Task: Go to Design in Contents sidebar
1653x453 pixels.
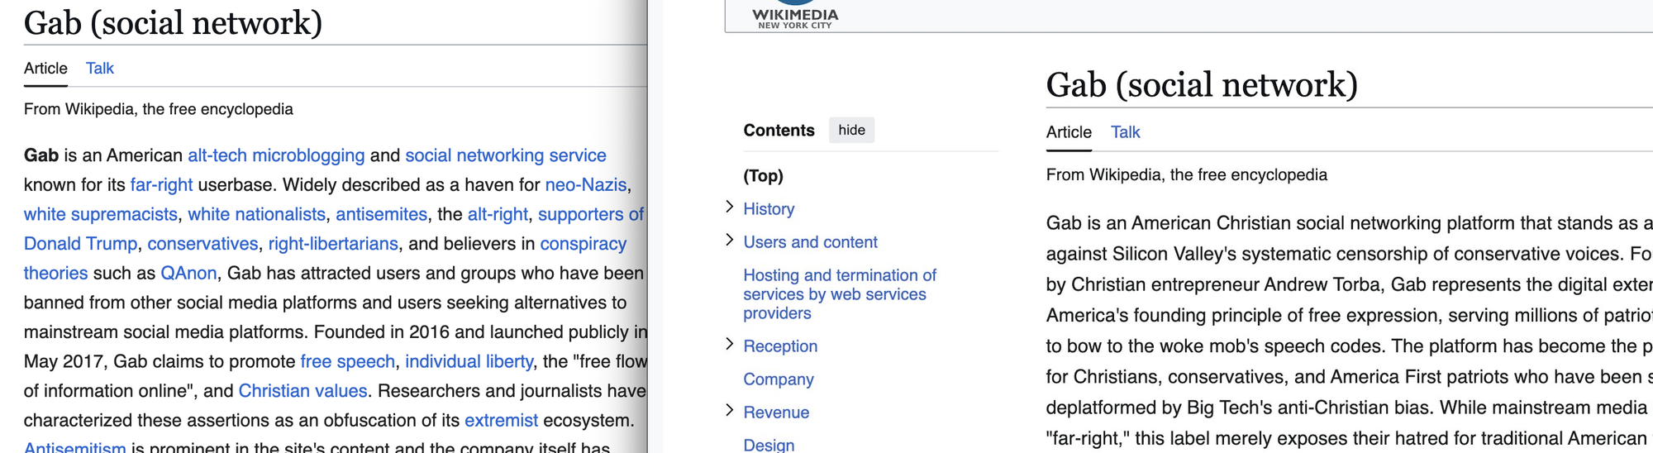Action: [769, 445]
